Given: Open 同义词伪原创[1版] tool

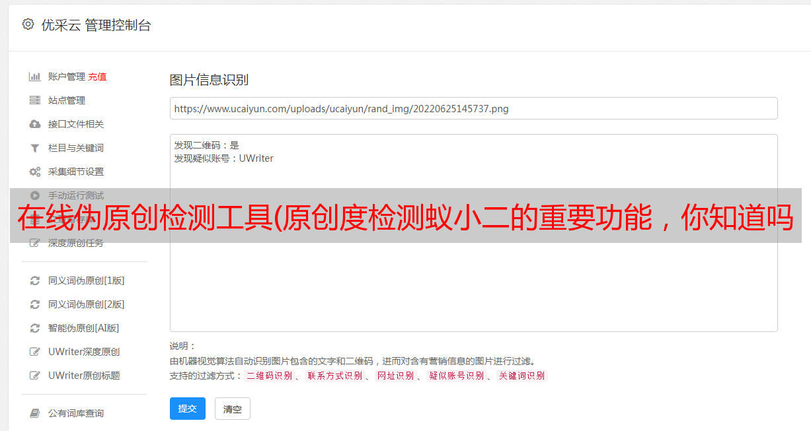Looking at the screenshot, I should click(x=86, y=281).
